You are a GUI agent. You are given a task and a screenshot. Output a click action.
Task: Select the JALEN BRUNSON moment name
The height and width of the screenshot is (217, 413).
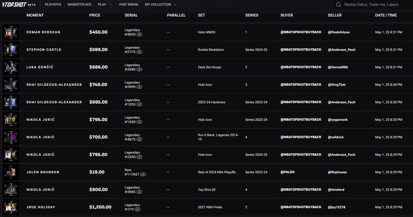tap(43, 172)
